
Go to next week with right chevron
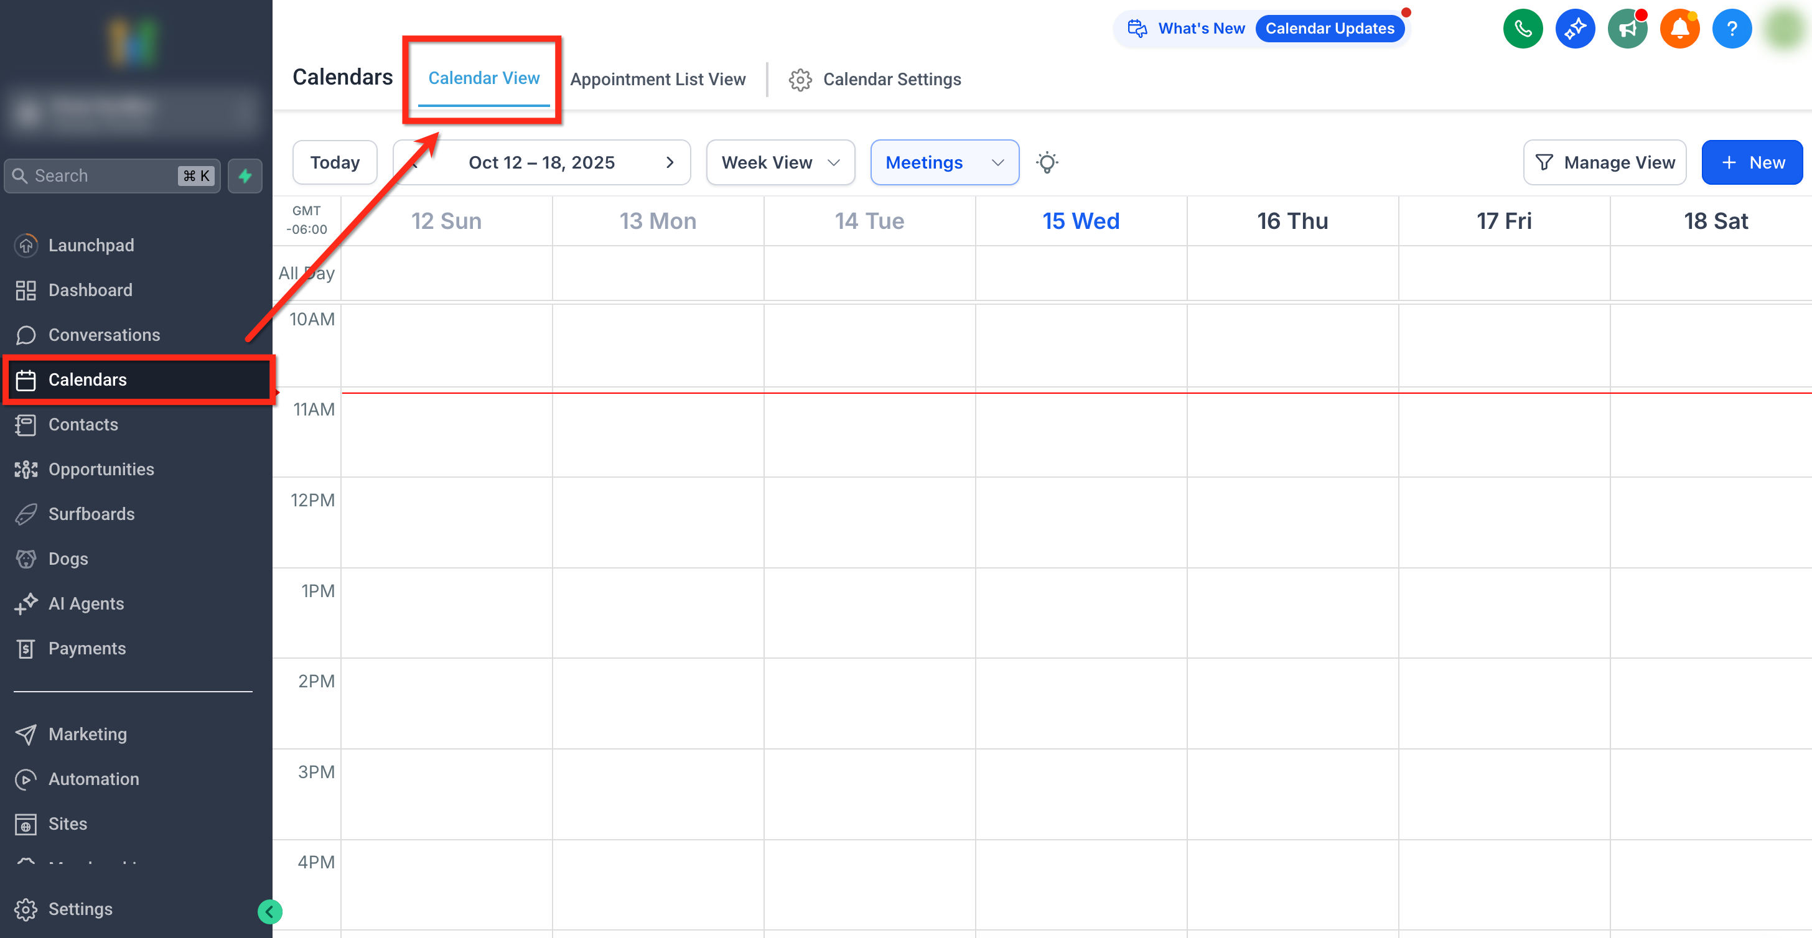point(669,162)
